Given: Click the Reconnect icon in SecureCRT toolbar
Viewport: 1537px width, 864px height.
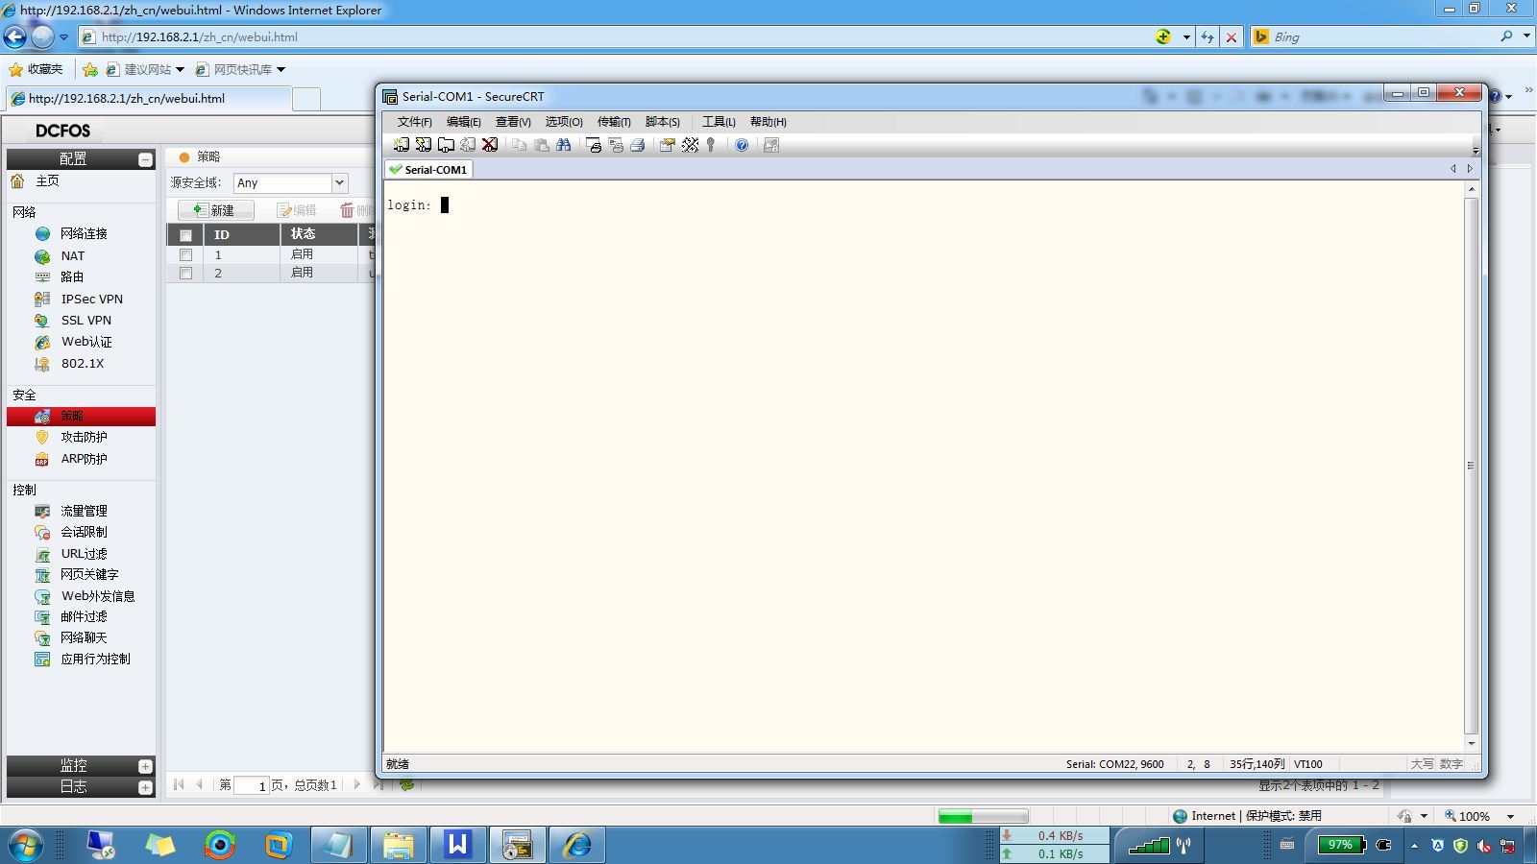Looking at the screenshot, I should tap(468, 145).
